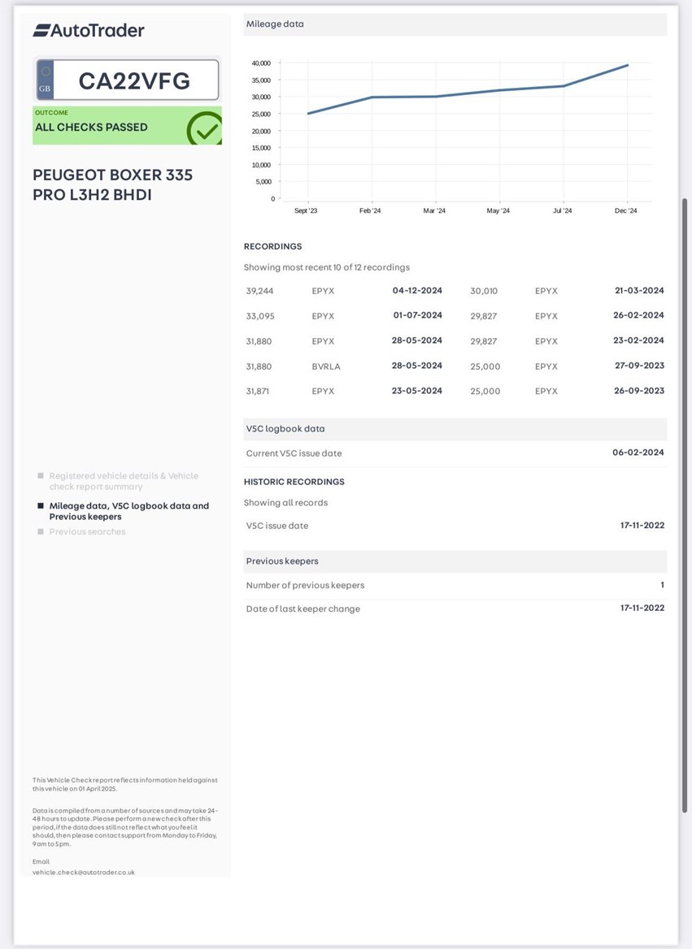Click the green checkmark outcome icon
This screenshot has height=949, width=692.
[x=204, y=128]
